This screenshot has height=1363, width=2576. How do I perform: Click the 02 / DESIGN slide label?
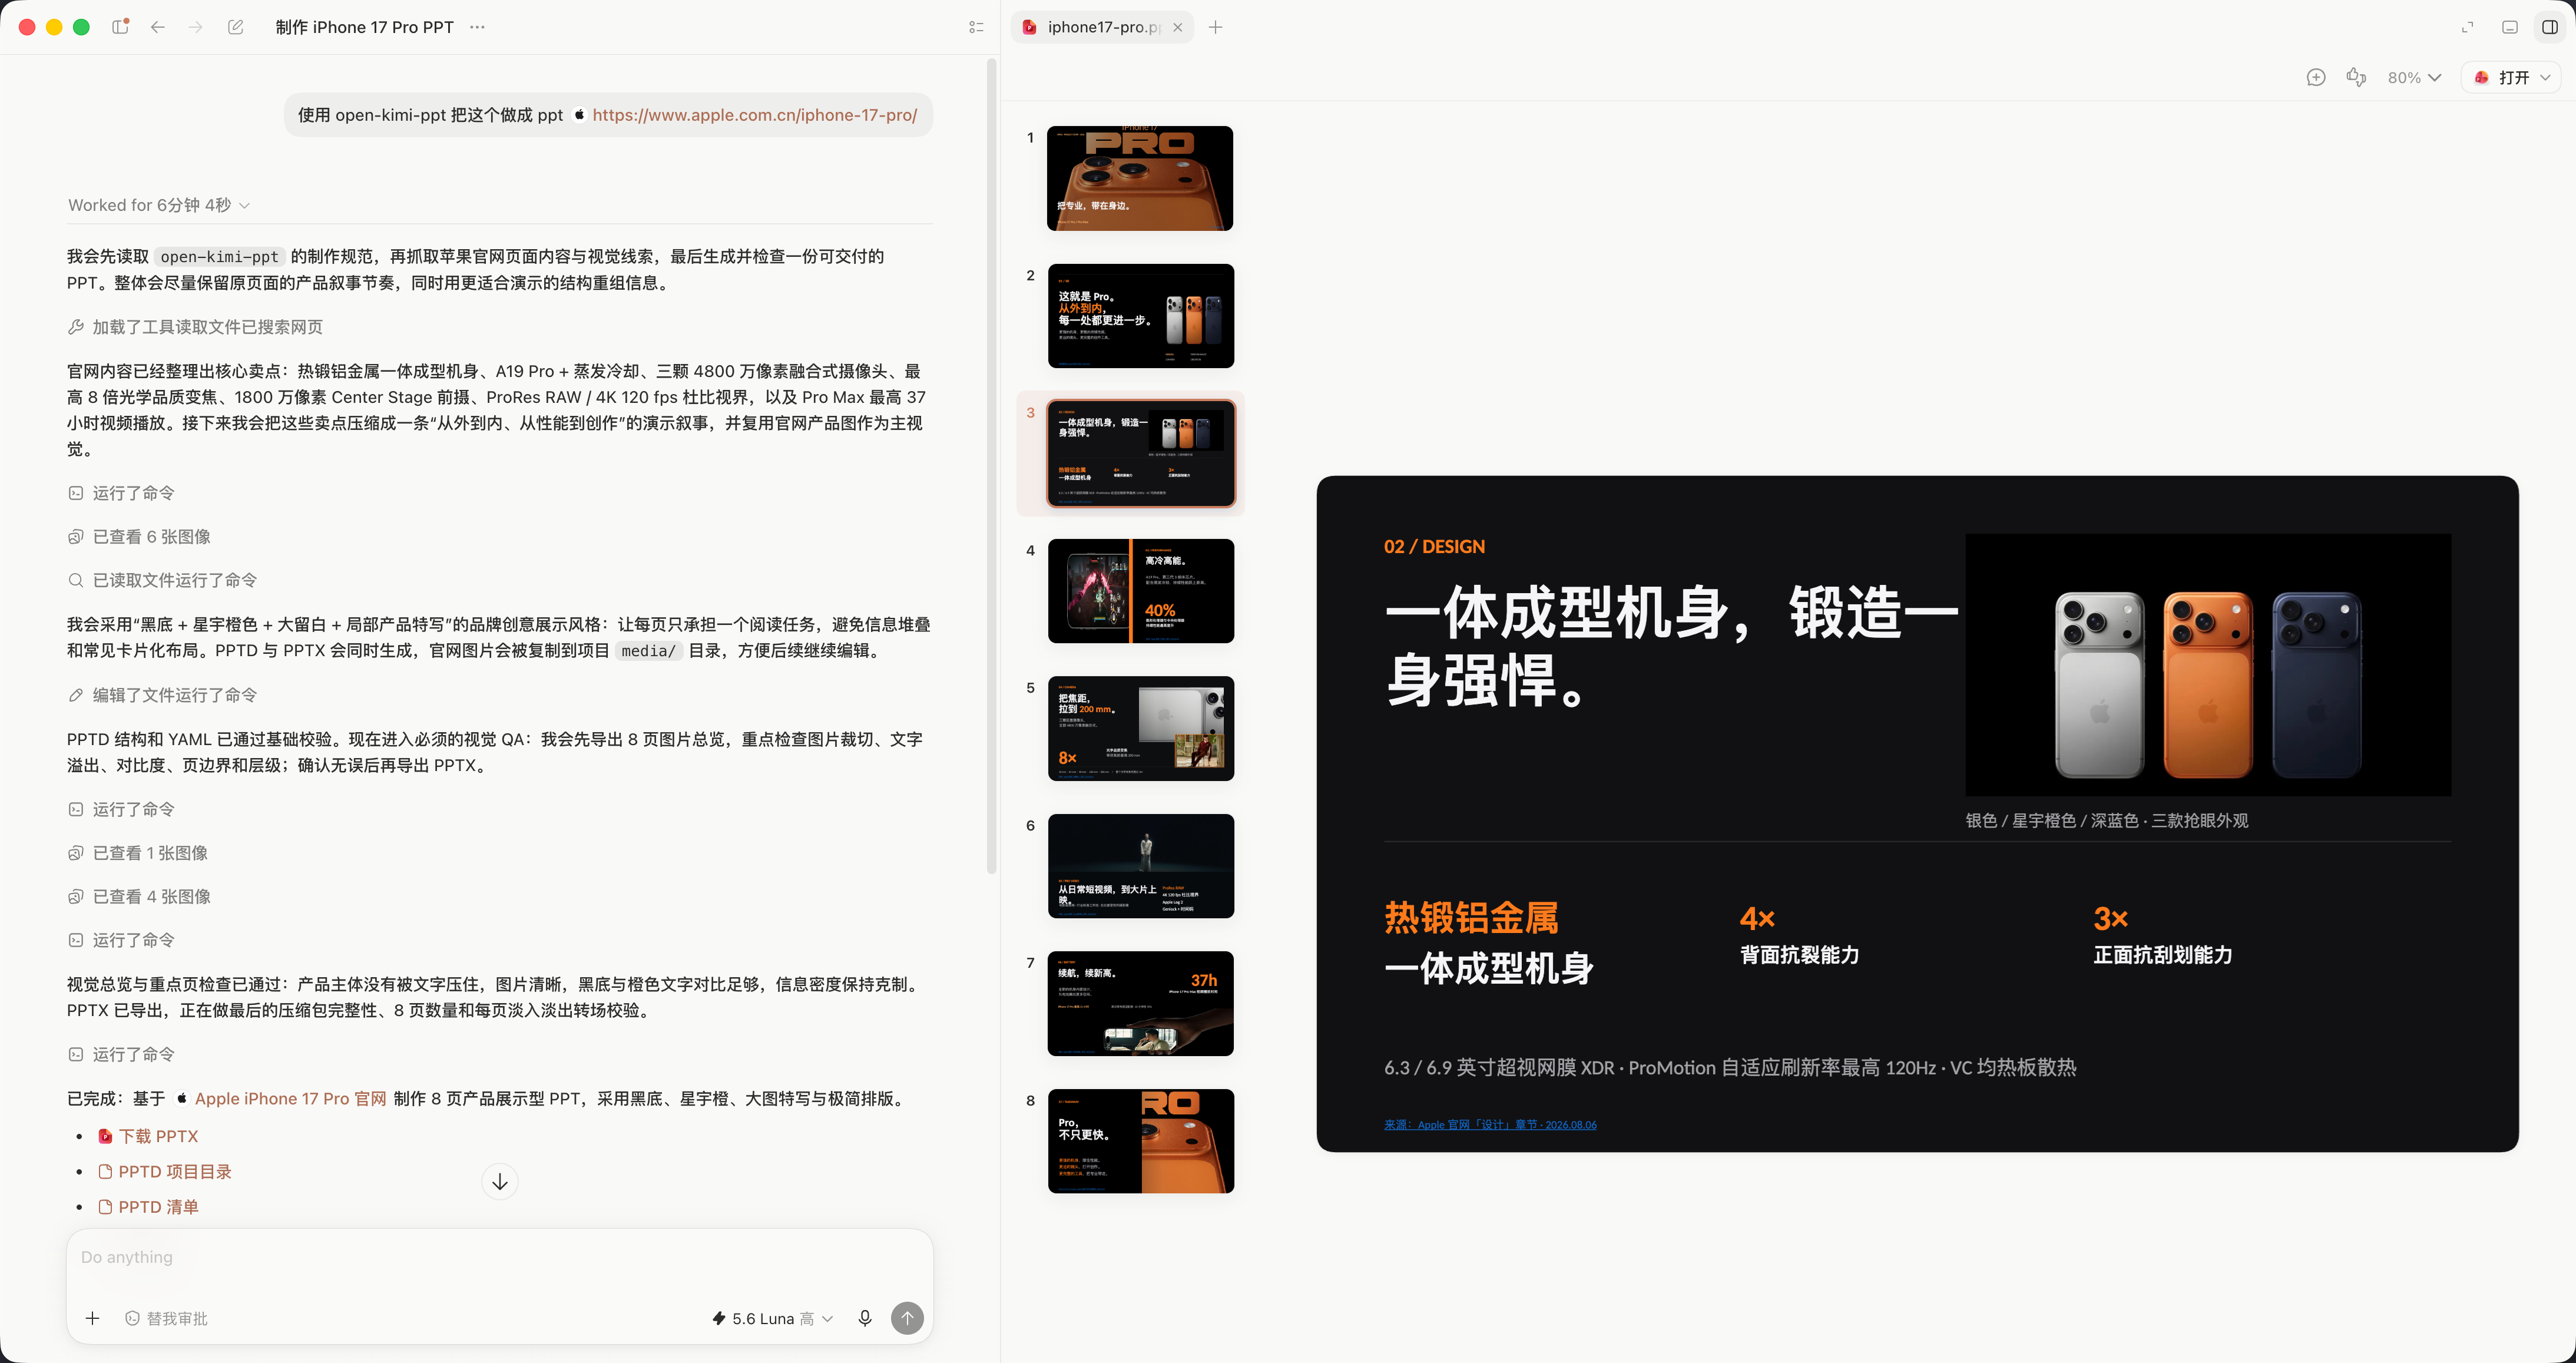(x=1434, y=547)
